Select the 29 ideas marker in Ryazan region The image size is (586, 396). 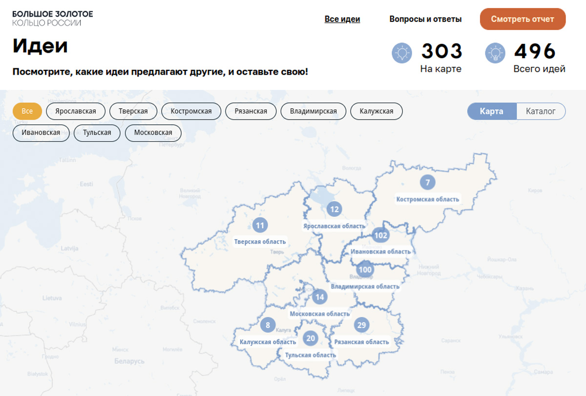point(361,325)
